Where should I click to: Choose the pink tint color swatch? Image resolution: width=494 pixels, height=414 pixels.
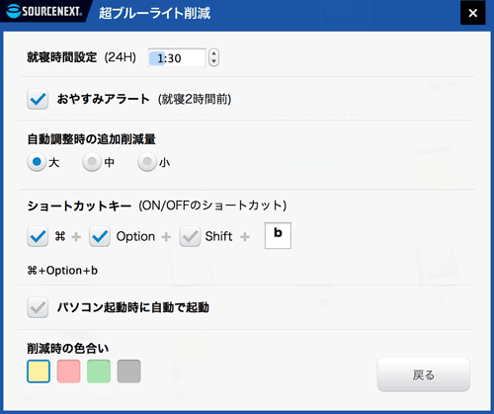[68, 372]
